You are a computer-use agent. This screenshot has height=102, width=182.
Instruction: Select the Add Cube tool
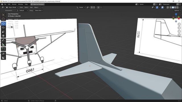tap(3, 49)
